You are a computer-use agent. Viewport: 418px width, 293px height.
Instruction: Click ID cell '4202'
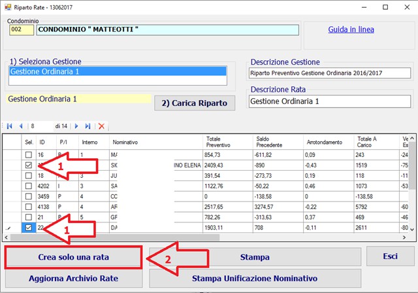pyautogui.click(x=46, y=186)
